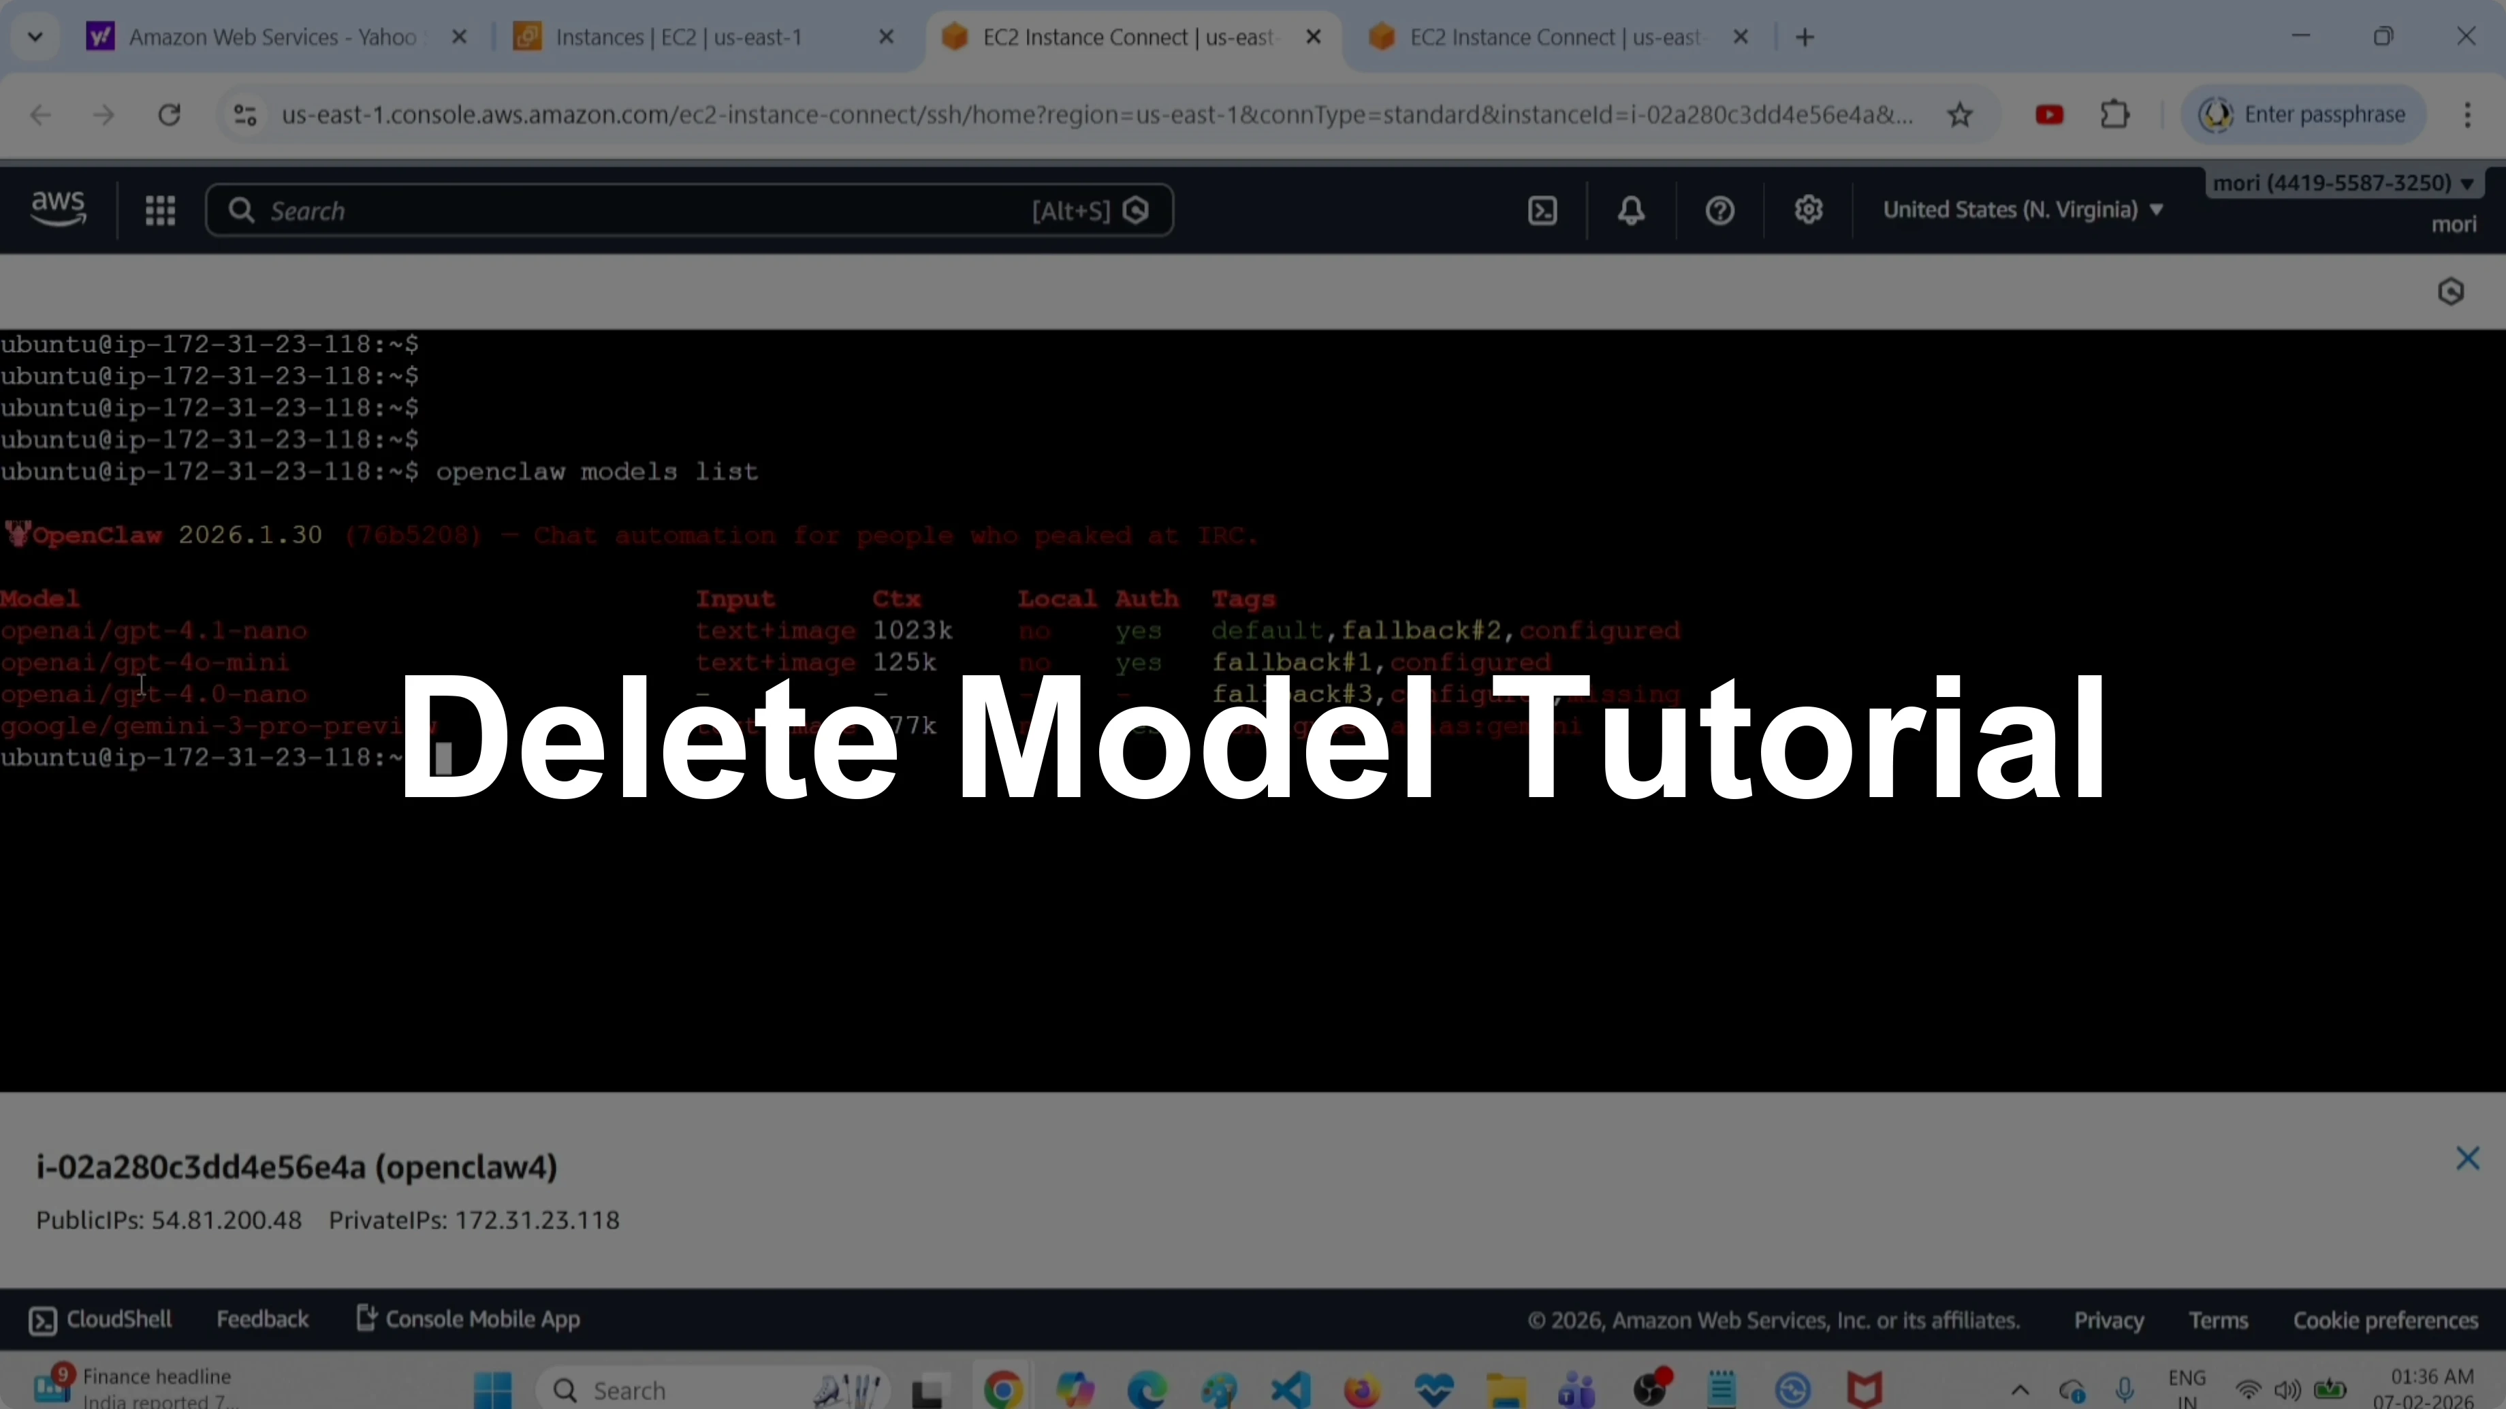Open Cookie preferences in the footer
The height and width of the screenshot is (1409, 2506).
[x=2385, y=1320]
